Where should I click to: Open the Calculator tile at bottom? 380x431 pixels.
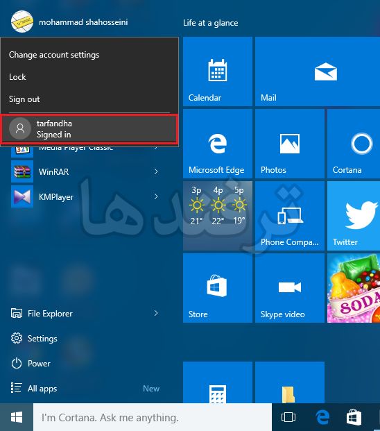pos(218,382)
